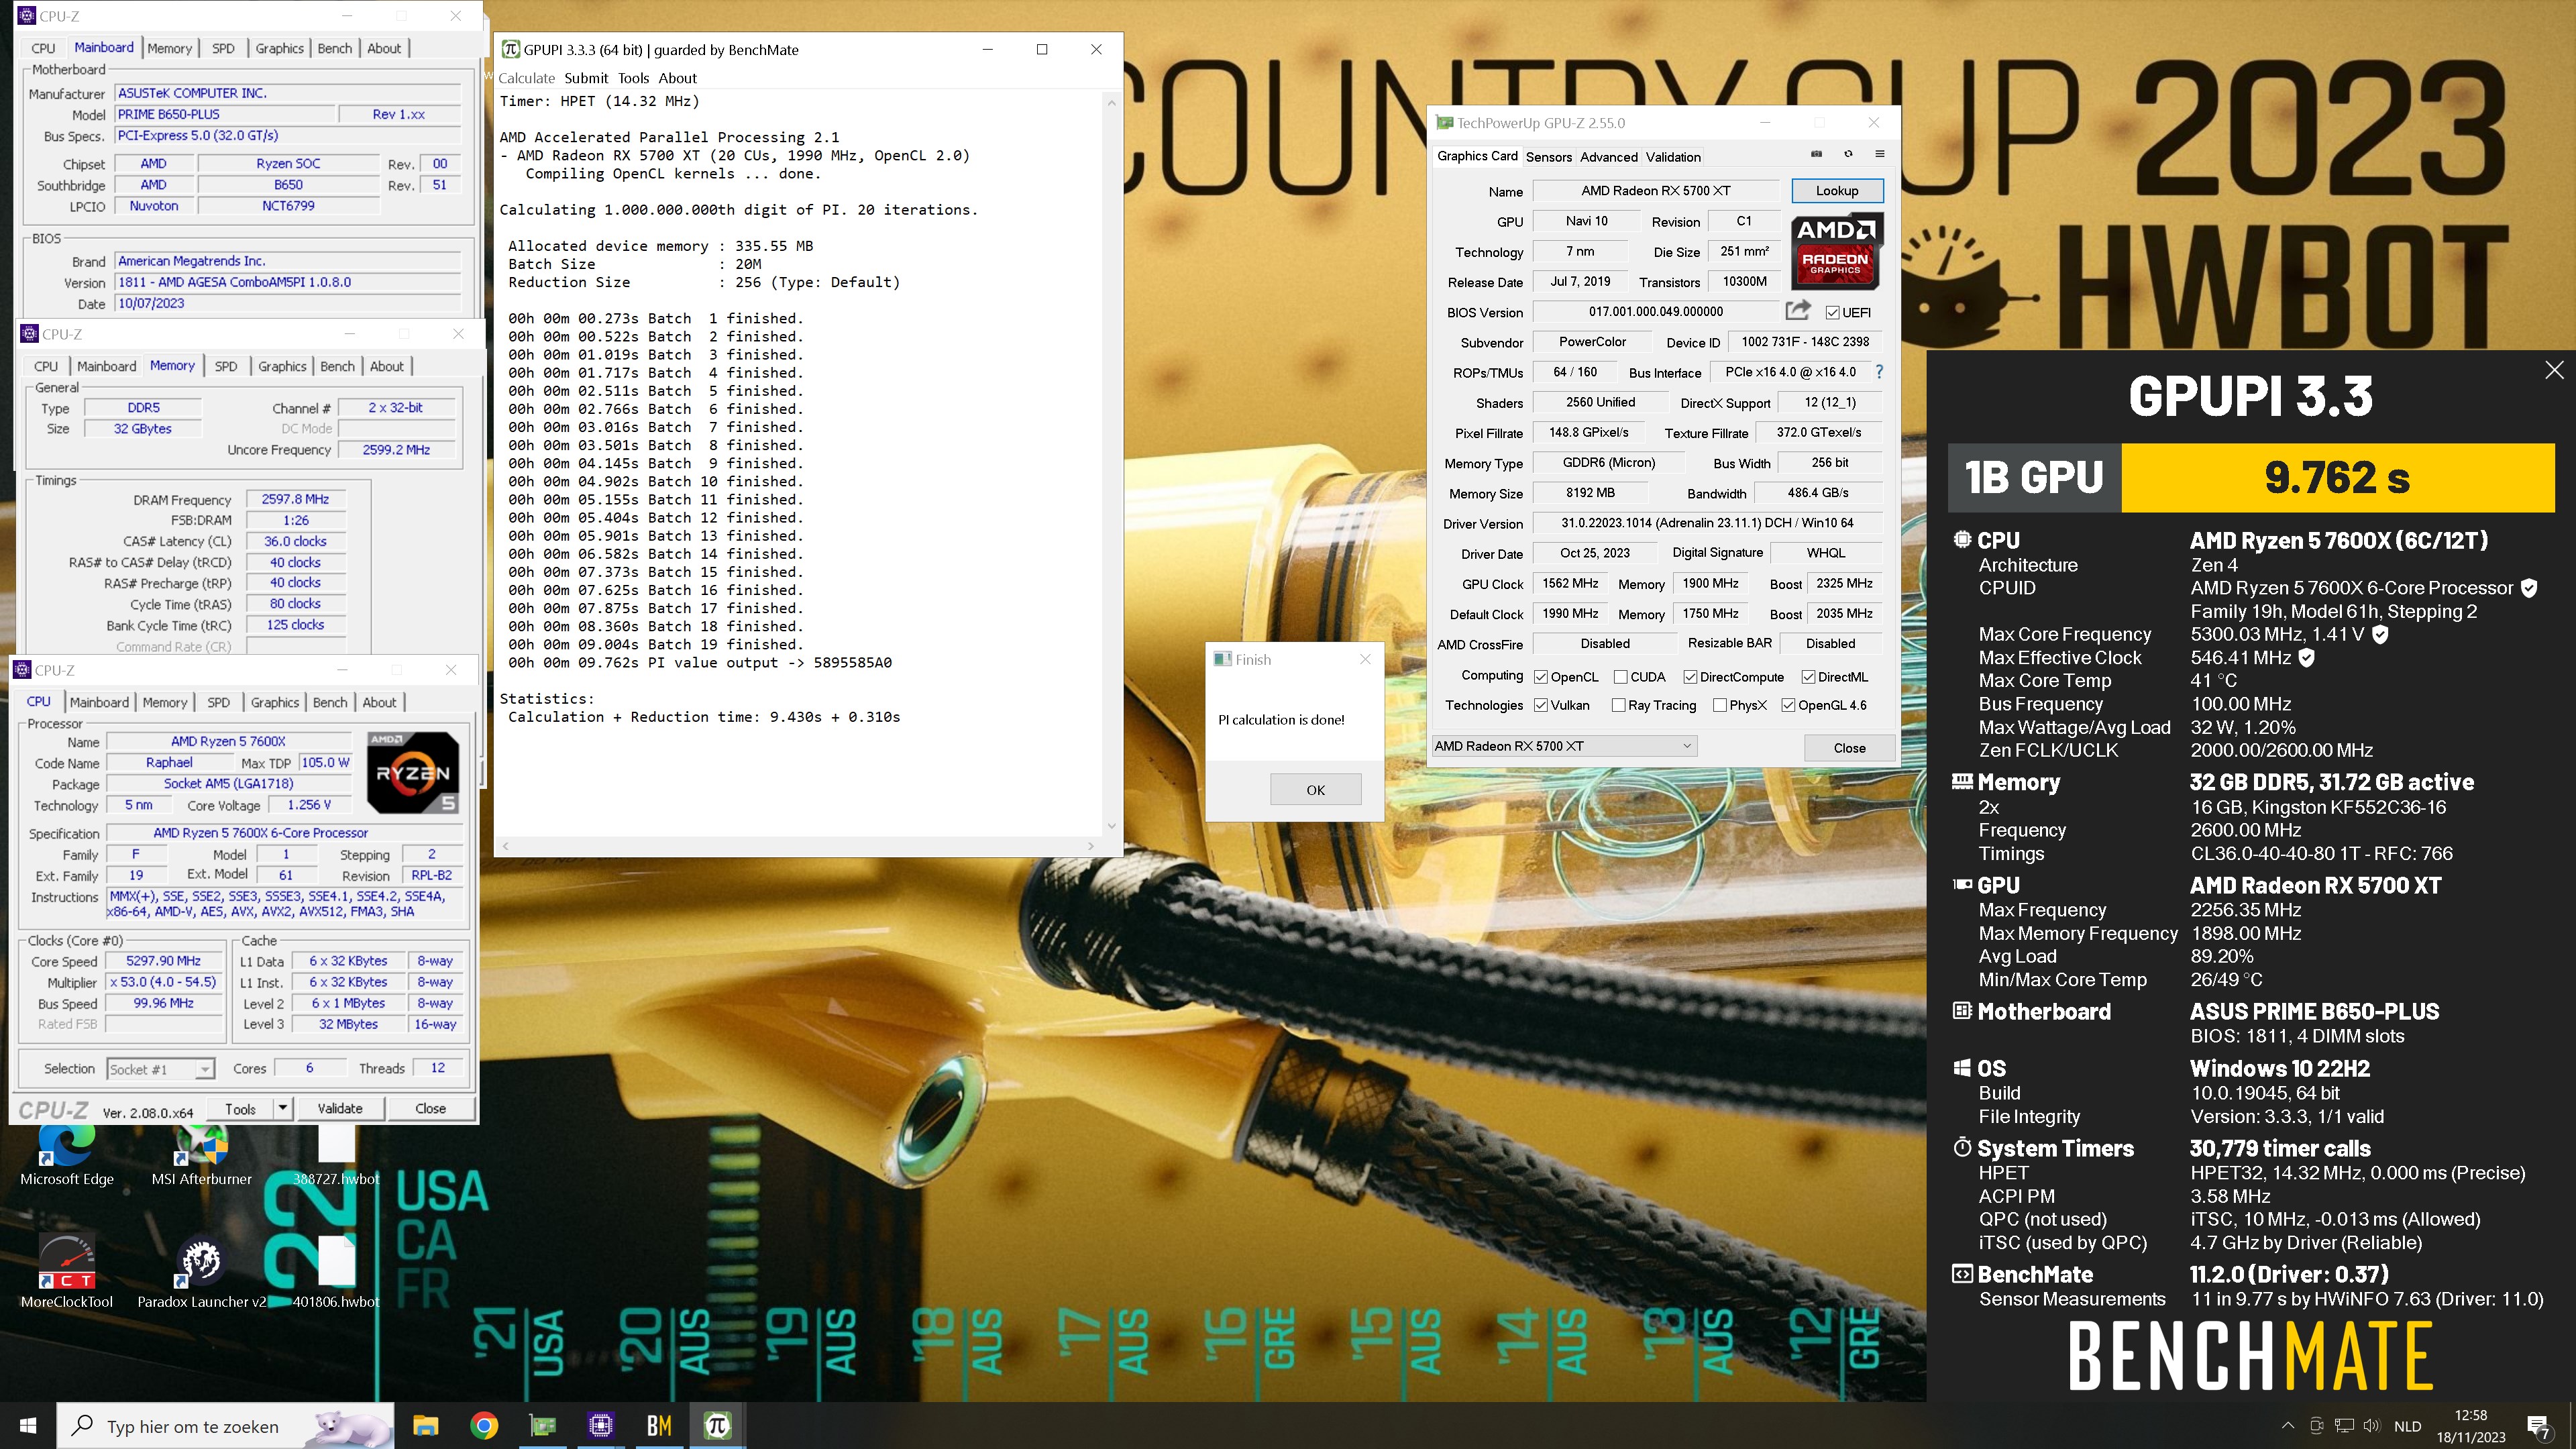Close the BenchMate GPUPI 3.3 result panel

pos(2554,369)
